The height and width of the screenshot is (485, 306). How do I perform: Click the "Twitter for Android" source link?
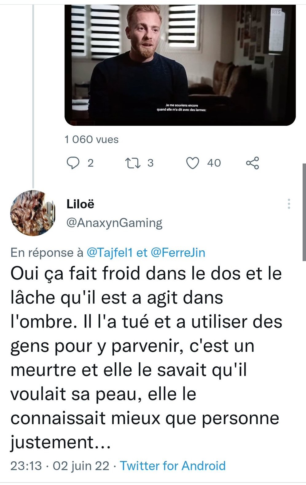coord(173,466)
